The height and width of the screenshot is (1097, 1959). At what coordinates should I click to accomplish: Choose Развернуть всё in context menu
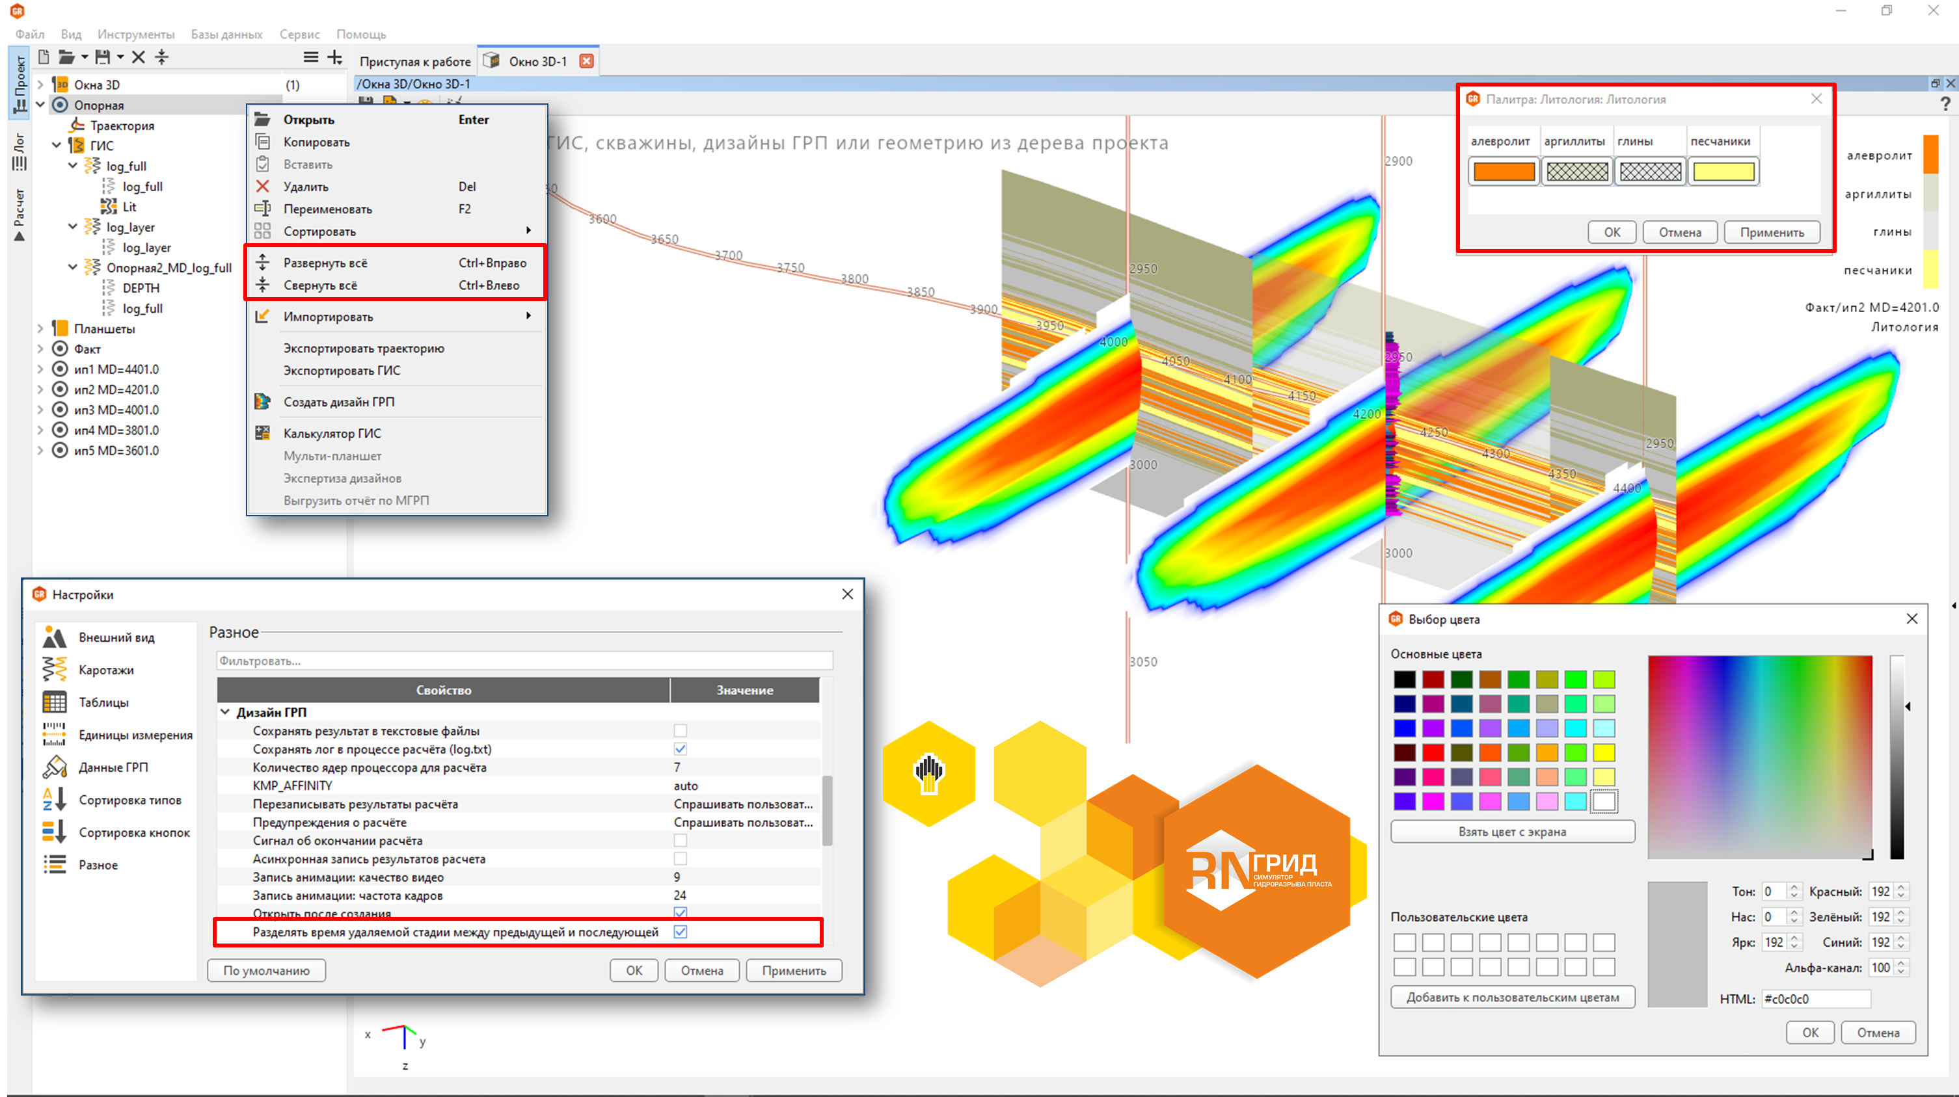(396, 263)
